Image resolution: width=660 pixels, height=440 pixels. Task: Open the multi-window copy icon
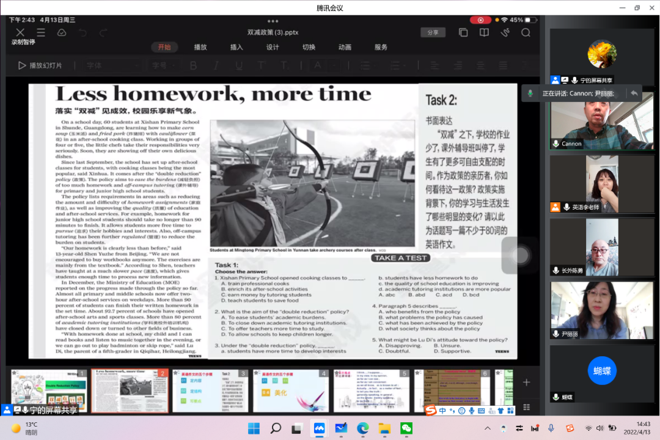click(463, 32)
